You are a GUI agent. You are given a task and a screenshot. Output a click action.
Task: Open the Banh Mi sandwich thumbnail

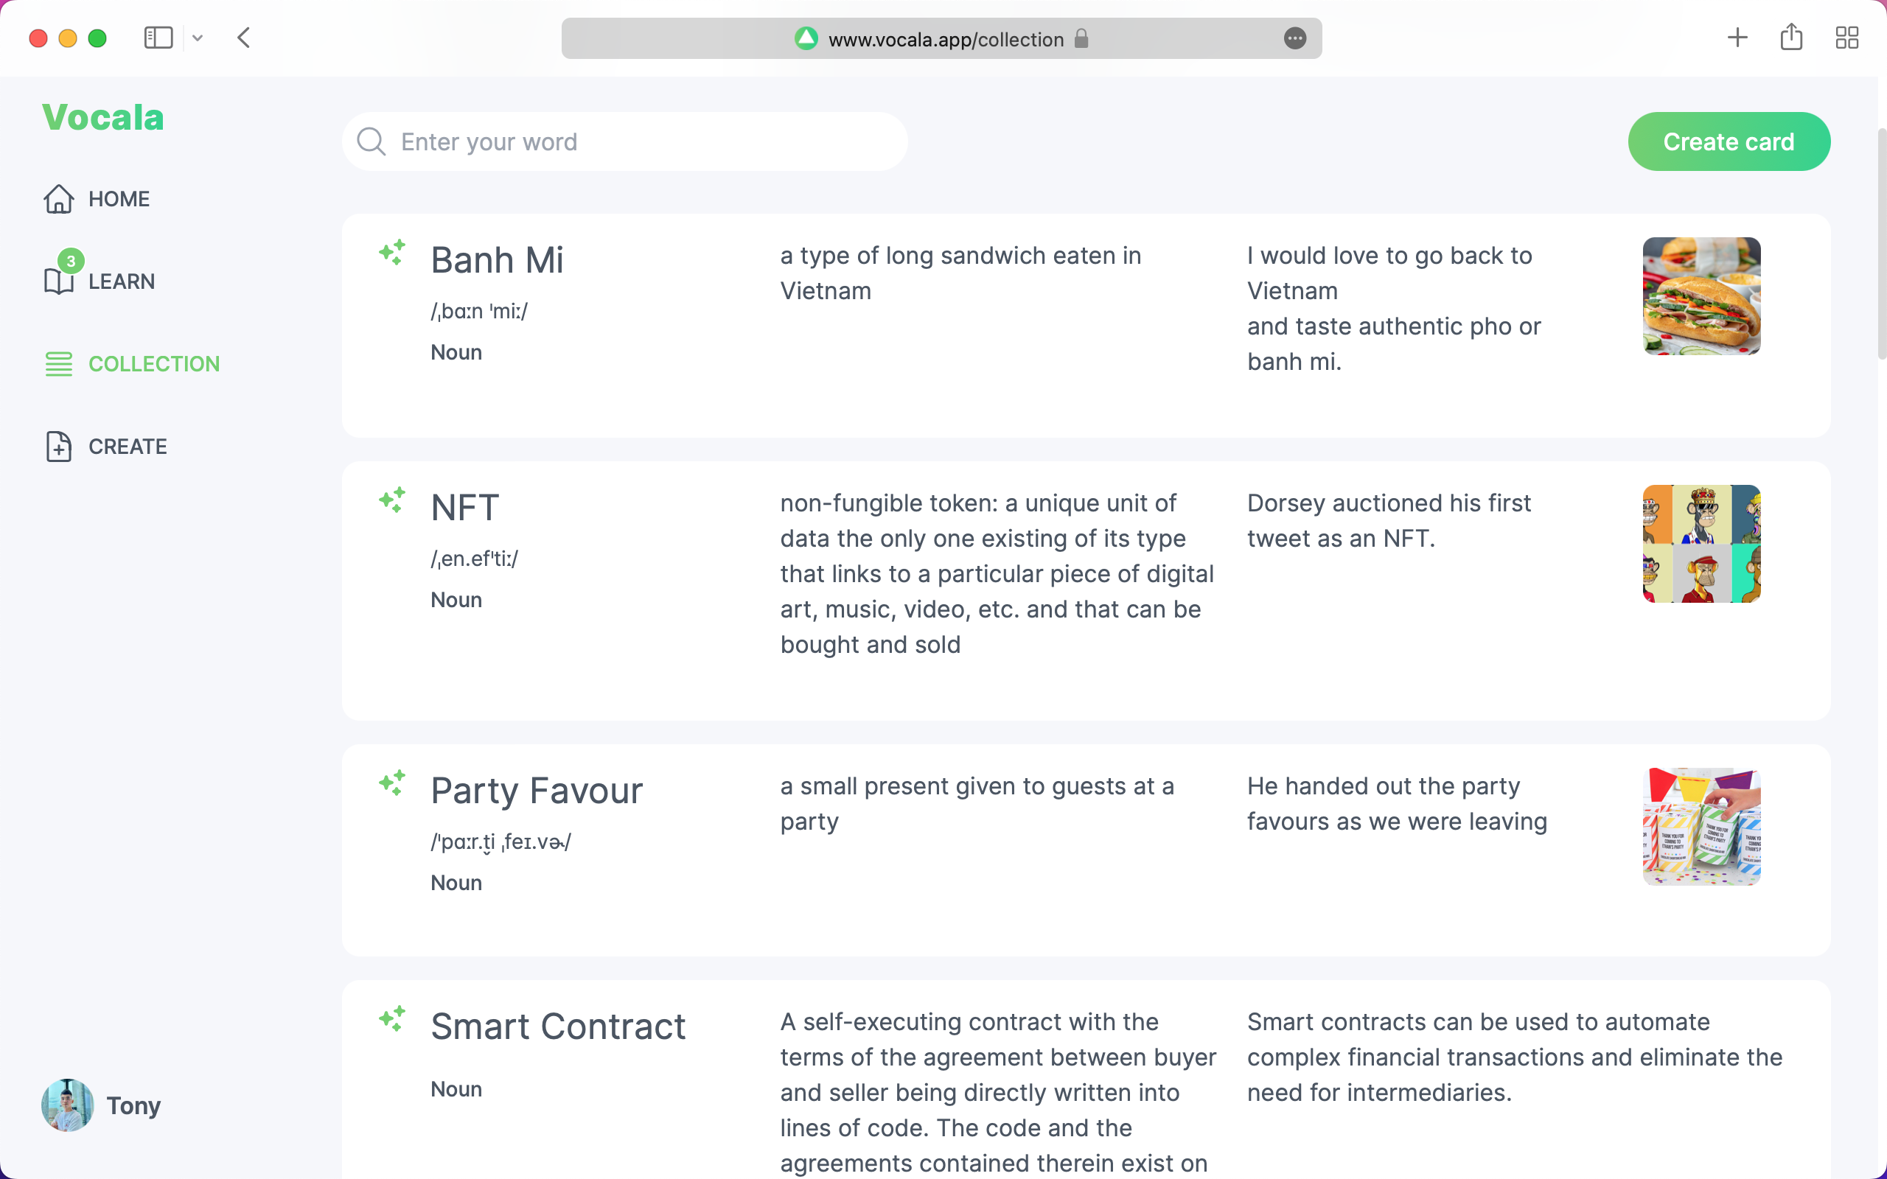pos(1701,296)
